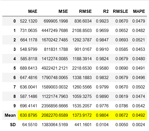The height and width of the screenshot is (131, 149).
Task: Click SD value 1383064.5169
Action: tap(55, 125)
